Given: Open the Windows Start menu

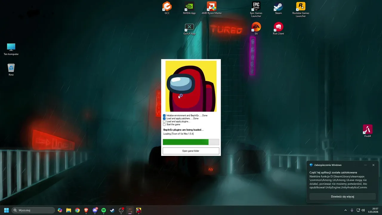Looking at the screenshot, I should pyautogui.click(x=6, y=210).
